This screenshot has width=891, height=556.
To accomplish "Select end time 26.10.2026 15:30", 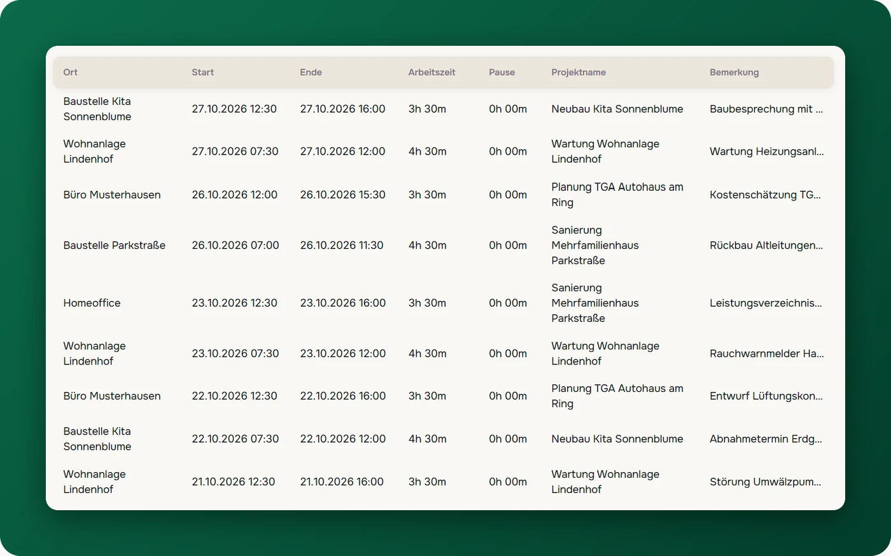I will coord(342,195).
